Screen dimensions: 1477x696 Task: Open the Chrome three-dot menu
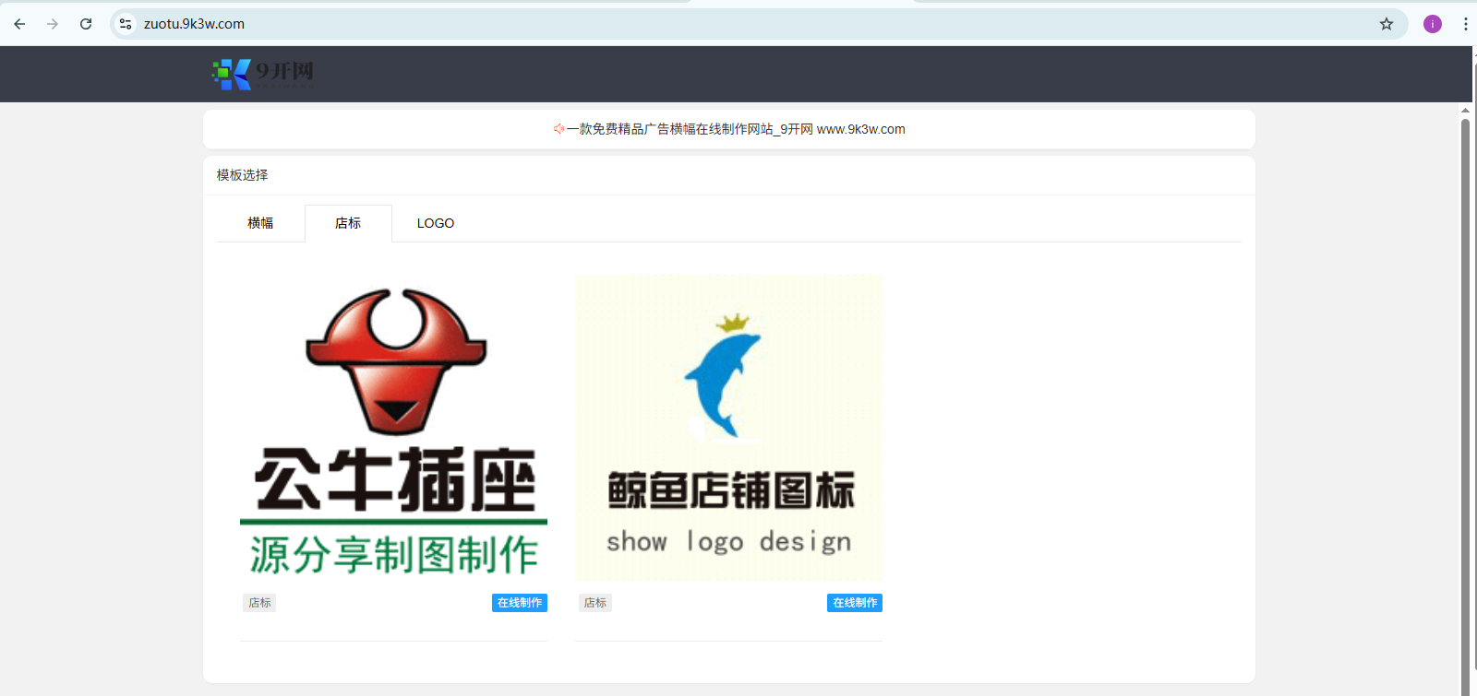[x=1465, y=24]
